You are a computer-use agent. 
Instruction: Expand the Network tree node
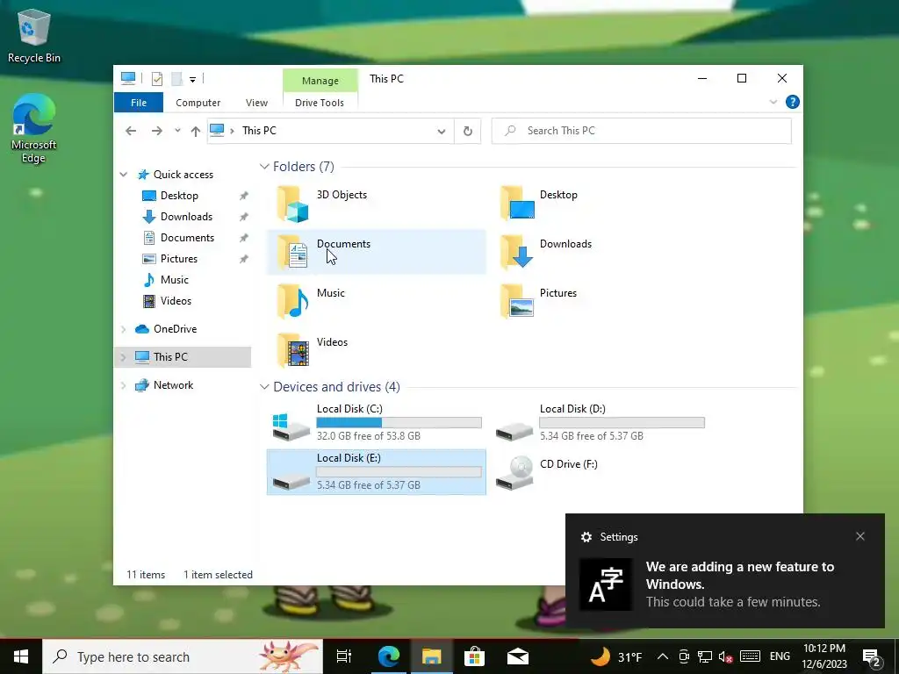pos(123,385)
